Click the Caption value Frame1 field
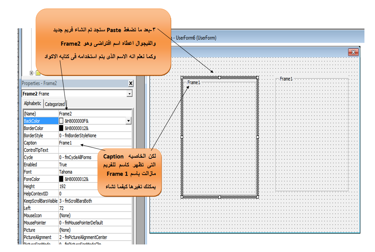This screenshot has width=375, height=252. (x=95, y=143)
